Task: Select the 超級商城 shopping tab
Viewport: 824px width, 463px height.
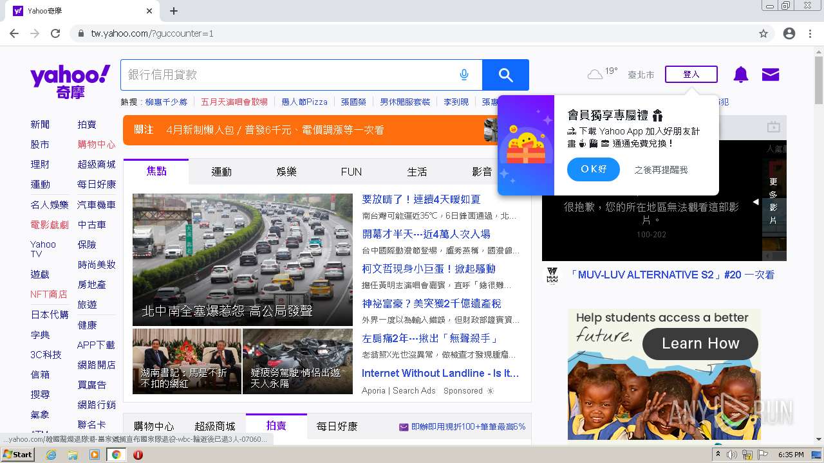Action: pyautogui.click(x=215, y=426)
